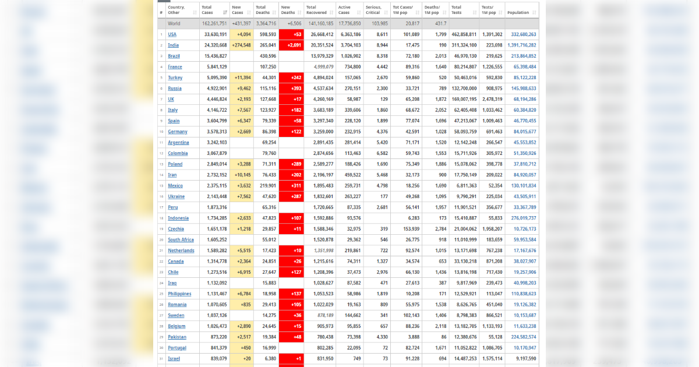Sort by Active Cases arrow icon
Viewport: 699px width, 367px height.
coord(359,13)
